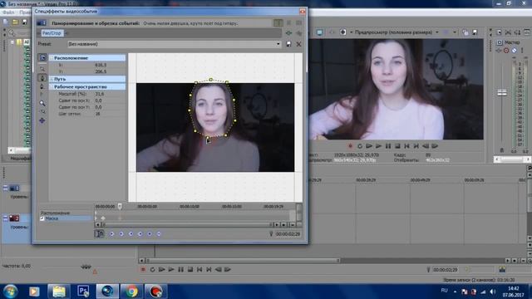Open the overlays dropdown arrow in preview

tap(455, 32)
